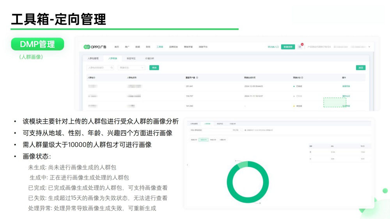Focus the 人群包名称或ID search field
This screenshot has height=219, width=390.
[100, 68]
